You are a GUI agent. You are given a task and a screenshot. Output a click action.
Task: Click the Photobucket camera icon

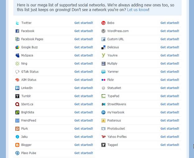click(103, 129)
